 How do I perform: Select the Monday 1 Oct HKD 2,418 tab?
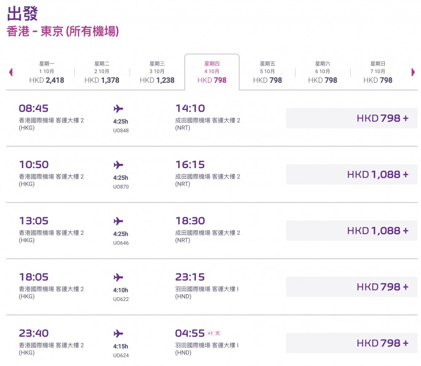tap(47, 72)
